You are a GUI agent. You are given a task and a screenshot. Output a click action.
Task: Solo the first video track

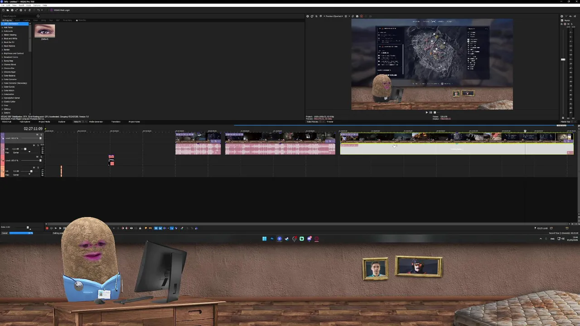41,134
